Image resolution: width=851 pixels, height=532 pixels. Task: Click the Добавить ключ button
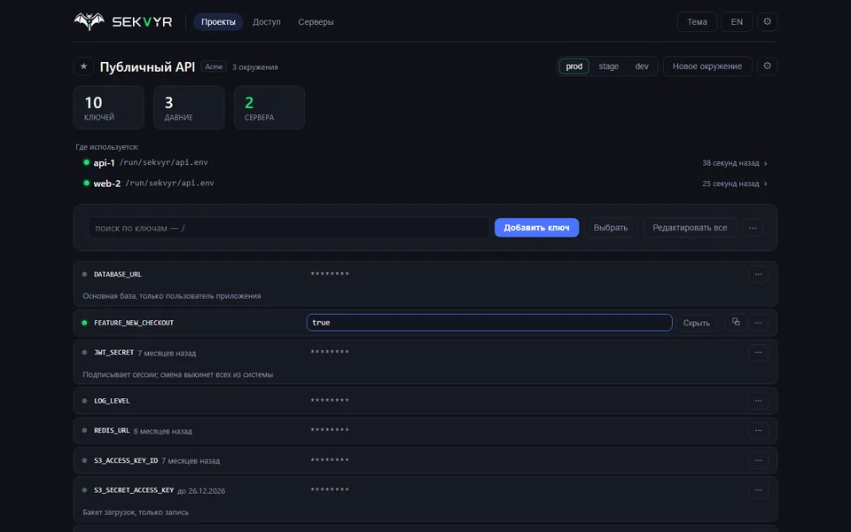[x=536, y=228]
